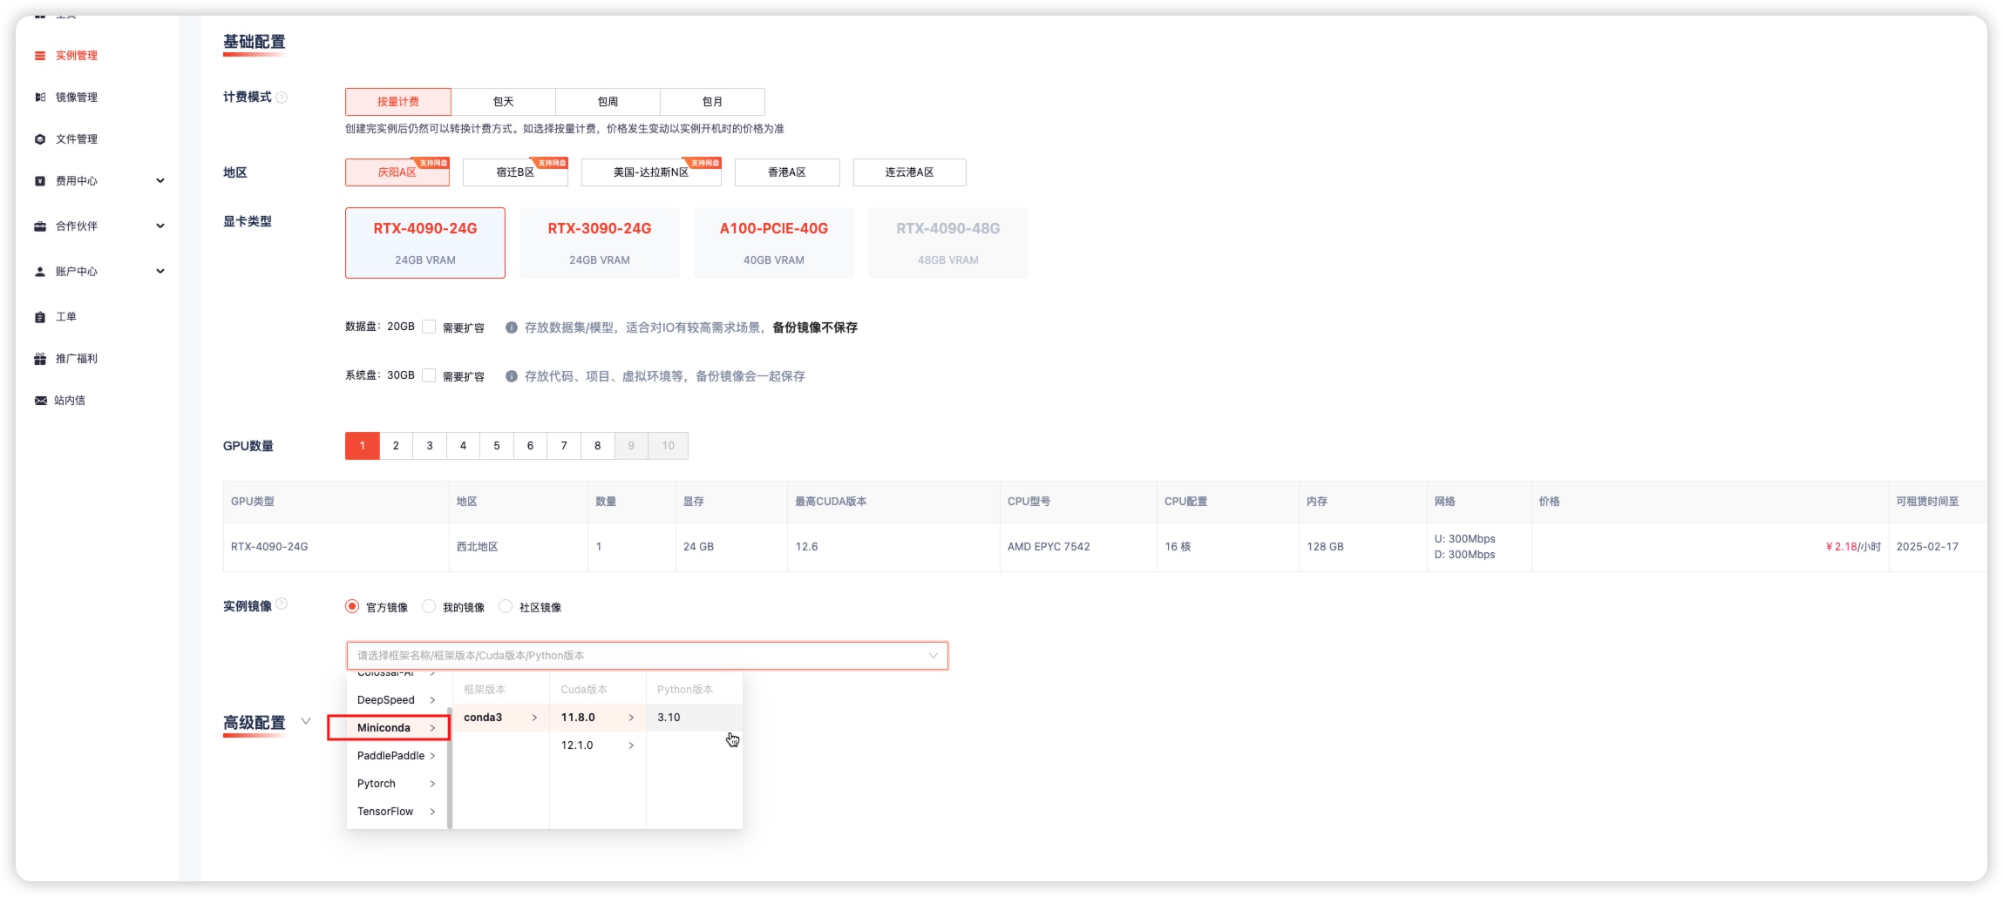Click the 文件管理 sidebar icon
The width and height of the screenshot is (2003, 897).
(x=40, y=139)
